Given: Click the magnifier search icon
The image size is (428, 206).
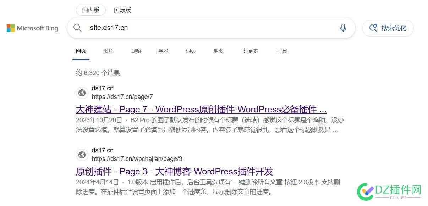Looking at the screenshot, I should (x=77, y=28).
